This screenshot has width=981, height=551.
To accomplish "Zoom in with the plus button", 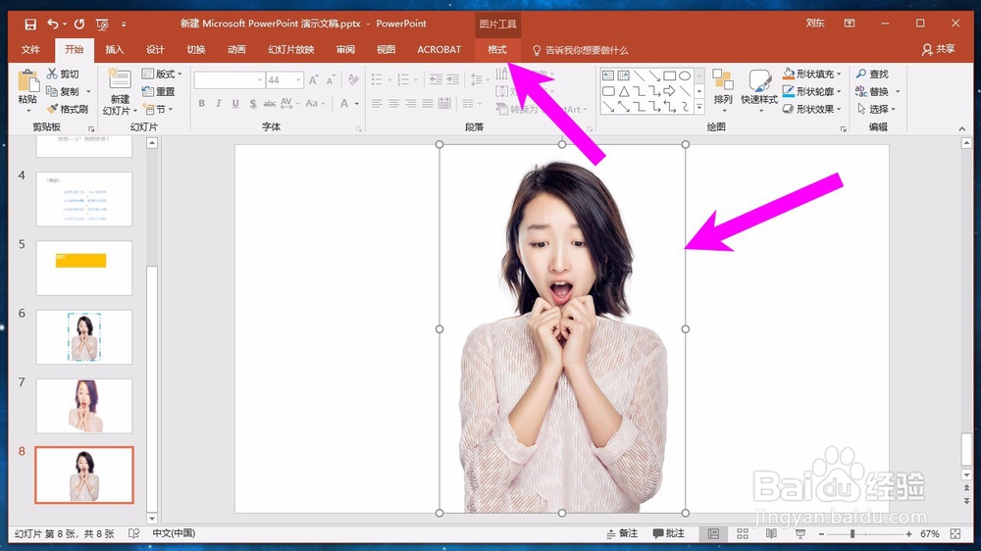I will [x=909, y=534].
